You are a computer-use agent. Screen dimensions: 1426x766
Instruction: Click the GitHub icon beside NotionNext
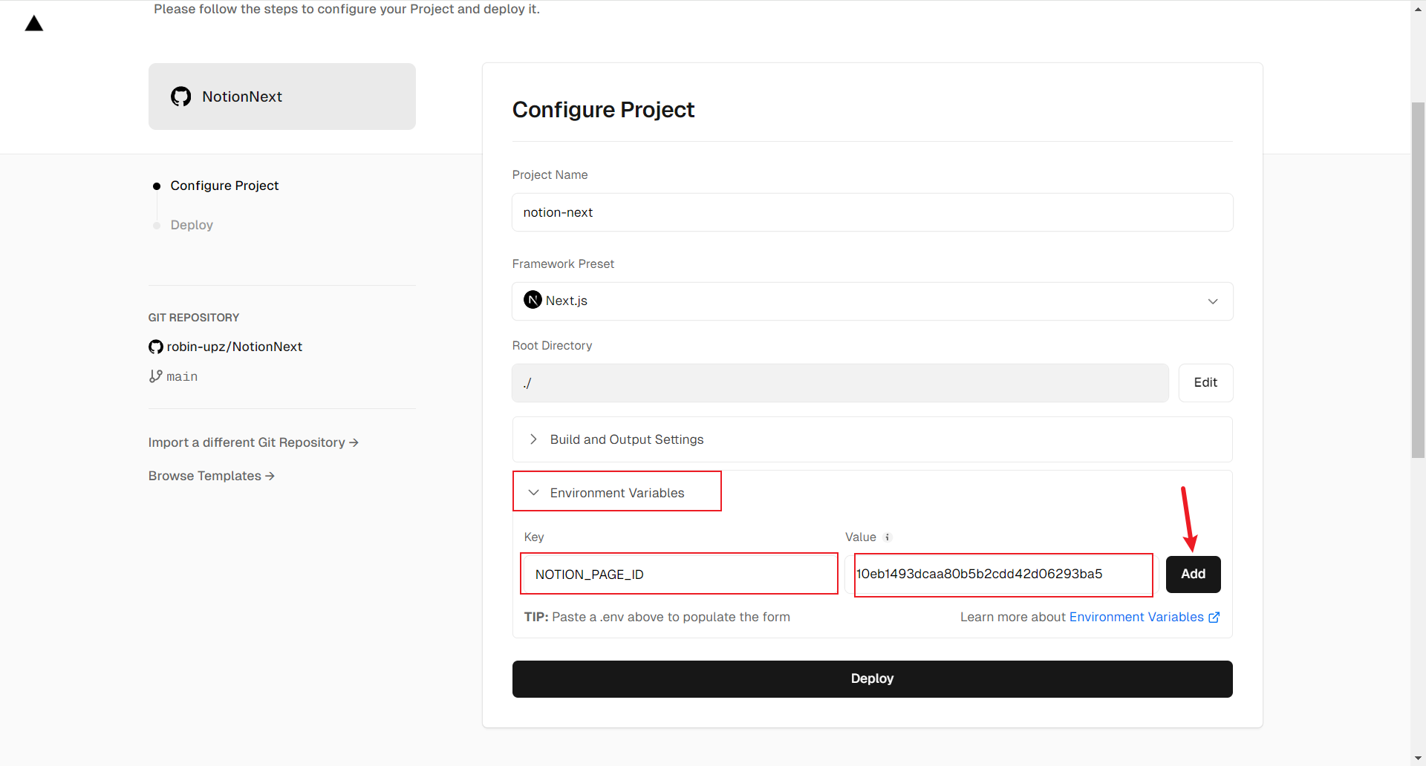181,96
